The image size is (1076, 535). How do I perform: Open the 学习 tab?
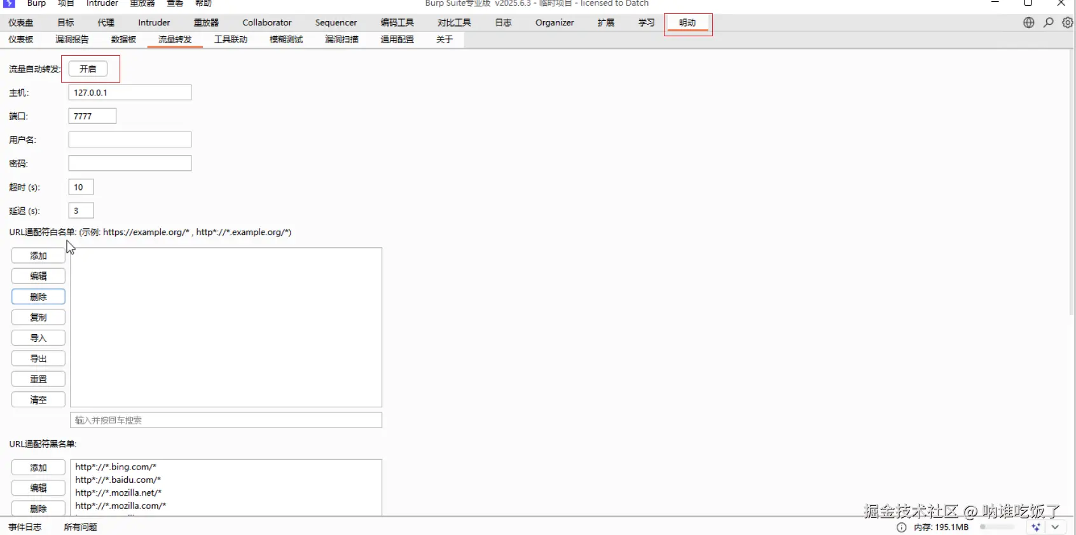(x=647, y=23)
